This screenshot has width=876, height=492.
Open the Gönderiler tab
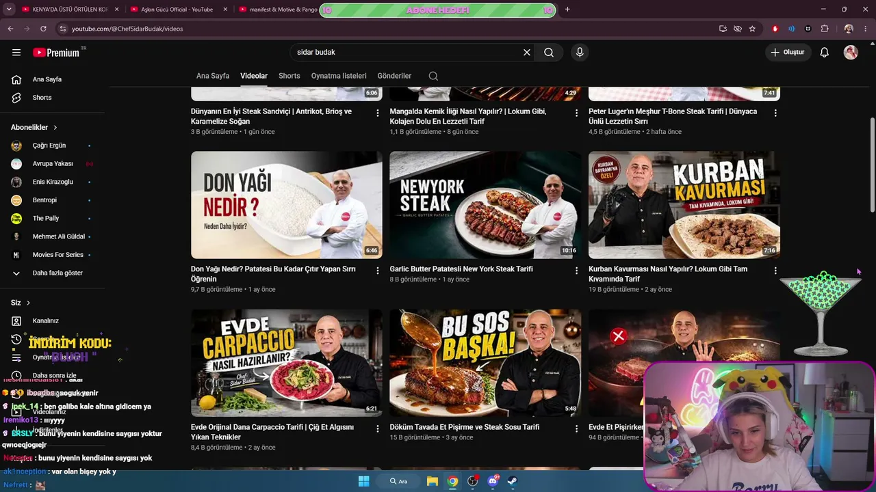(394, 76)
